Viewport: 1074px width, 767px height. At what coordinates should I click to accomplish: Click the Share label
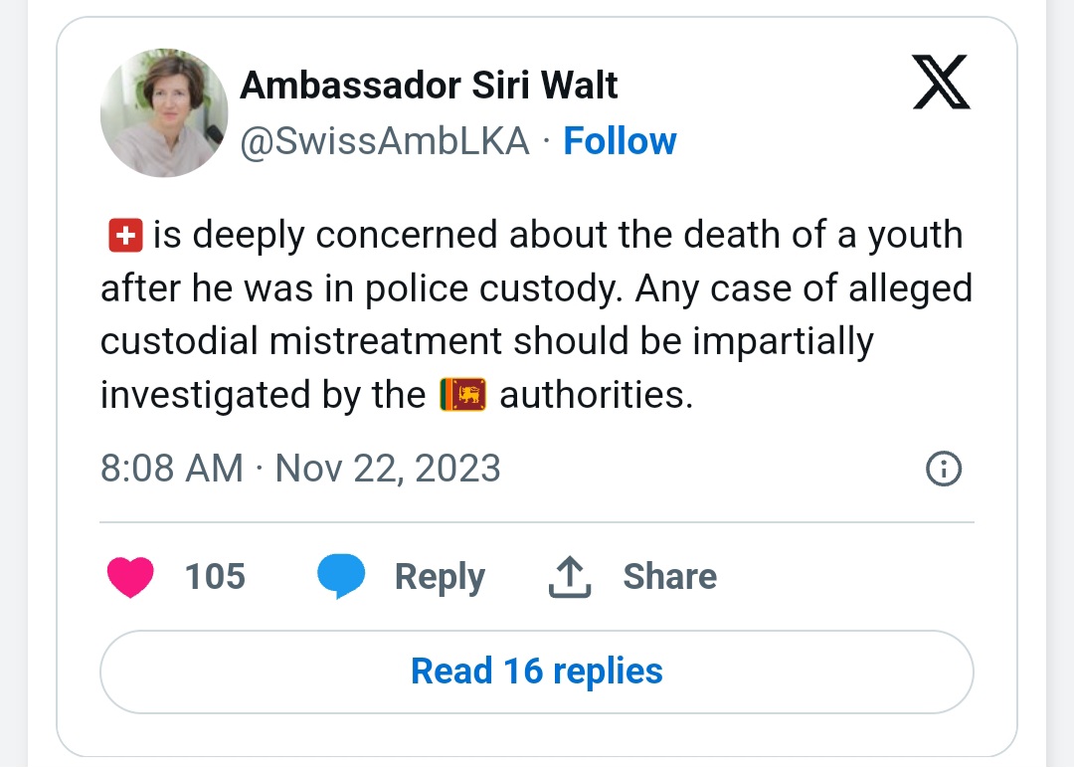point(670,576)
